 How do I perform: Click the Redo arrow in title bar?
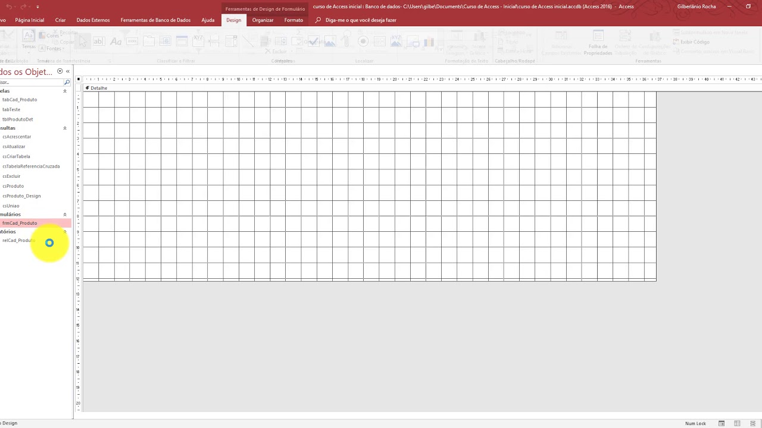pos(23,7)
